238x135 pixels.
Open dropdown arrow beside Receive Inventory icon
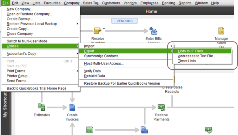(104, 28)
